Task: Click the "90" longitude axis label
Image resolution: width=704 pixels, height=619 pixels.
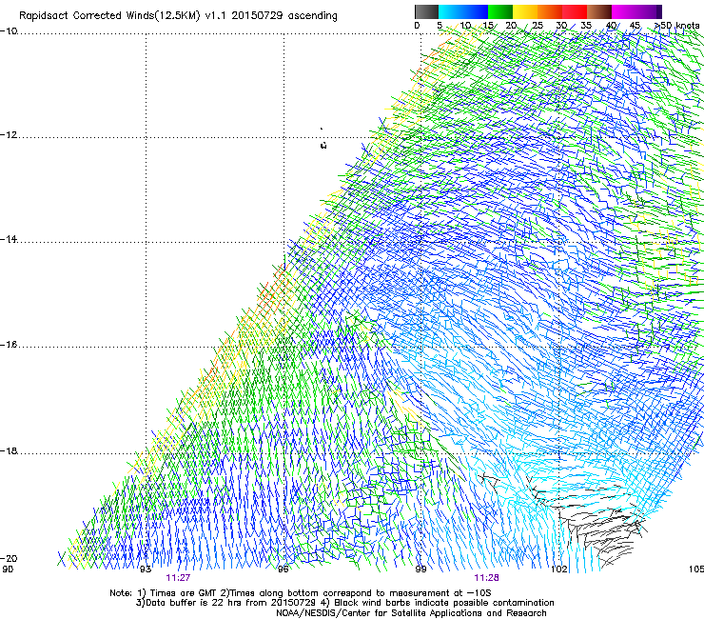Action: coord(8,569)
